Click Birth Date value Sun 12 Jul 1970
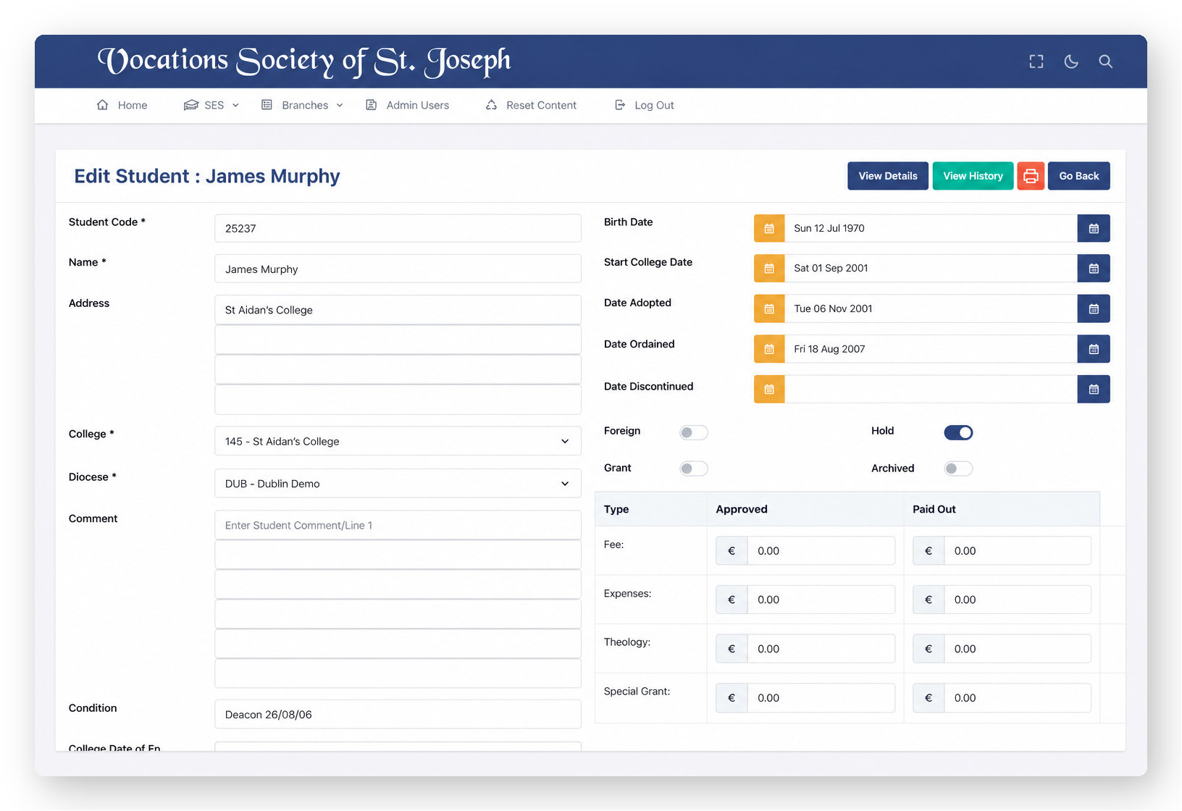 click(x=931, y=228)
